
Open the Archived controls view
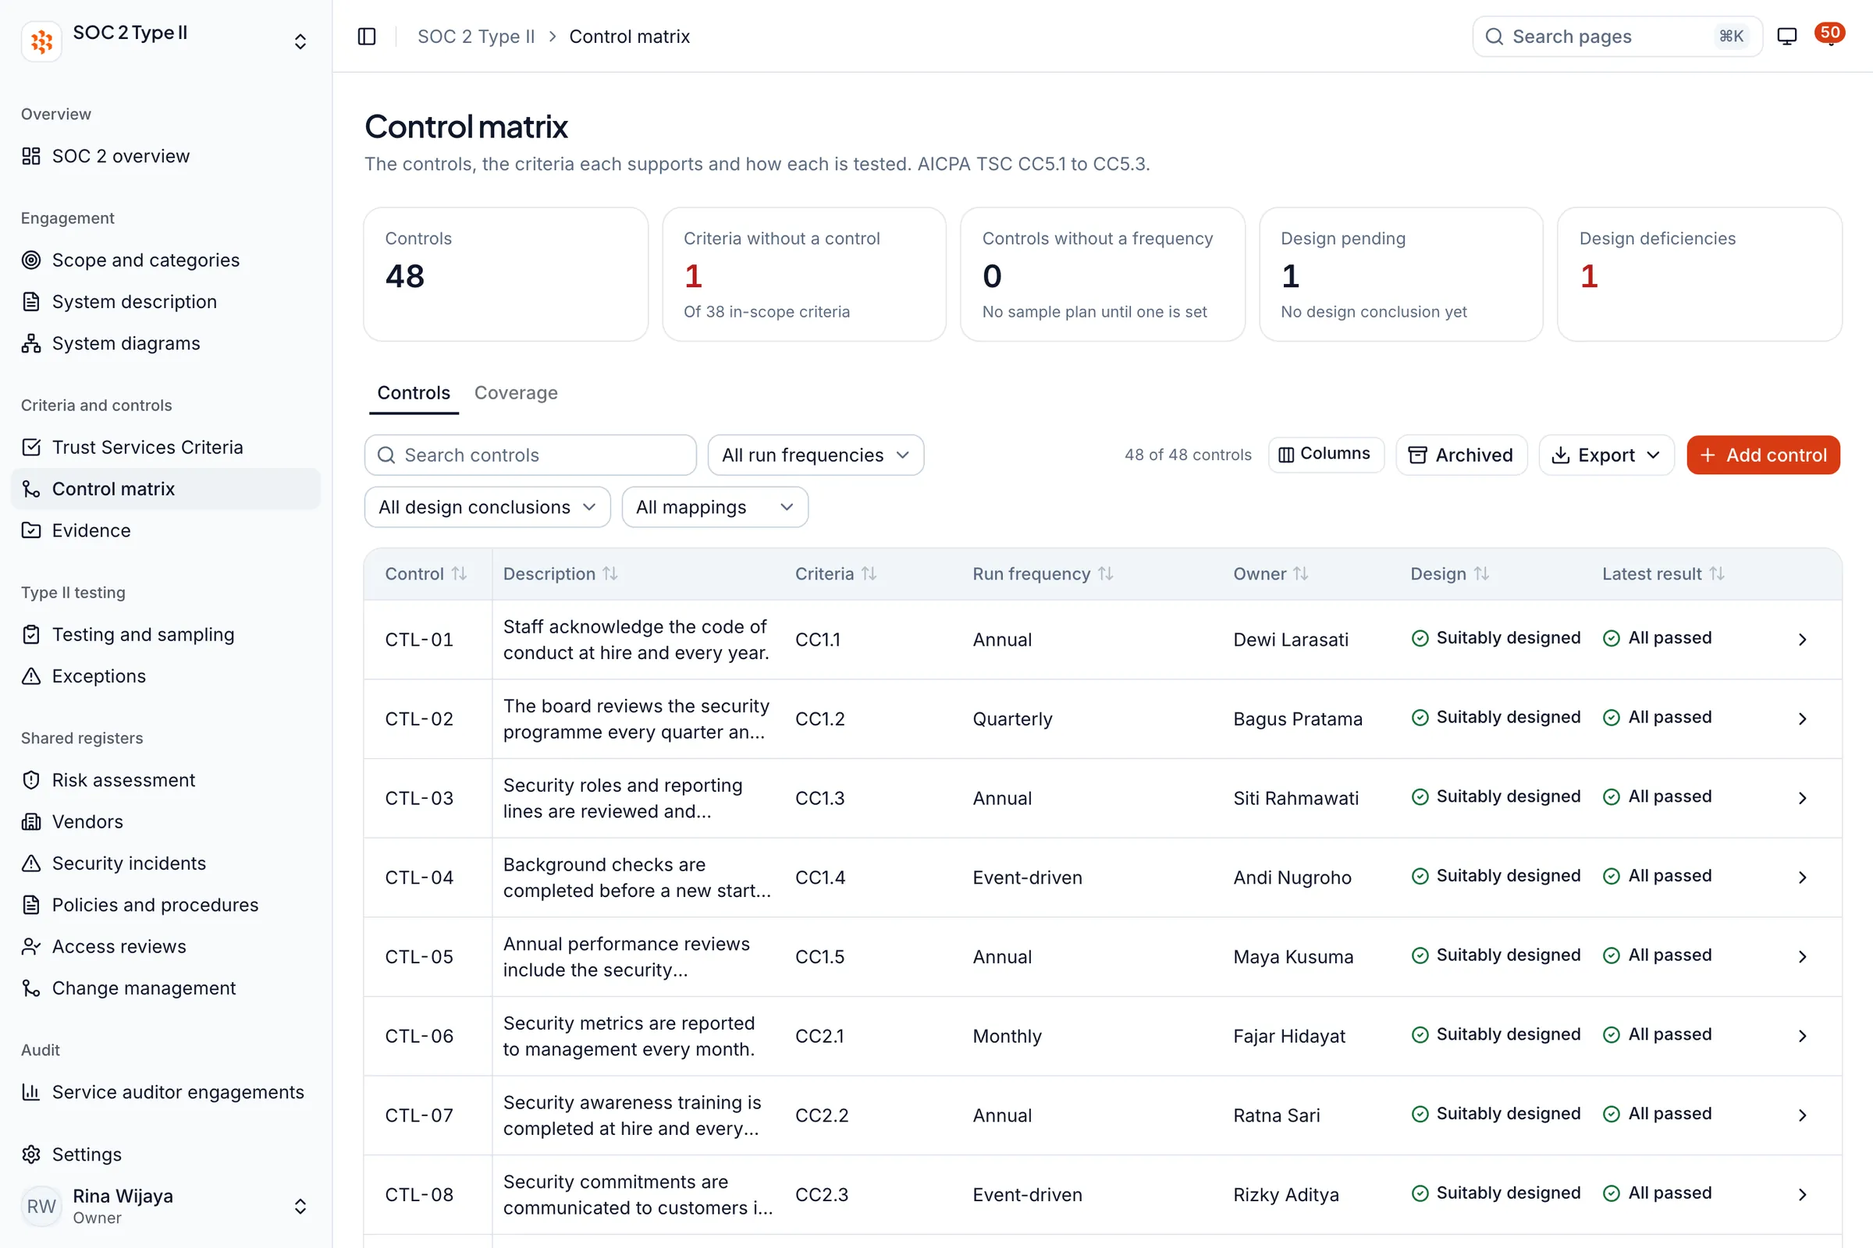click(1461, 456)
